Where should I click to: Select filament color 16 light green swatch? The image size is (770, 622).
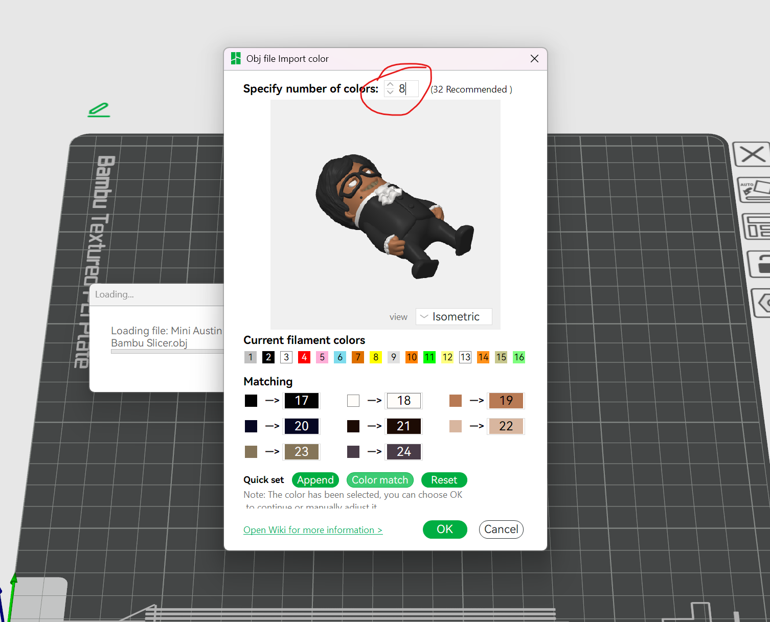(519, 357)
